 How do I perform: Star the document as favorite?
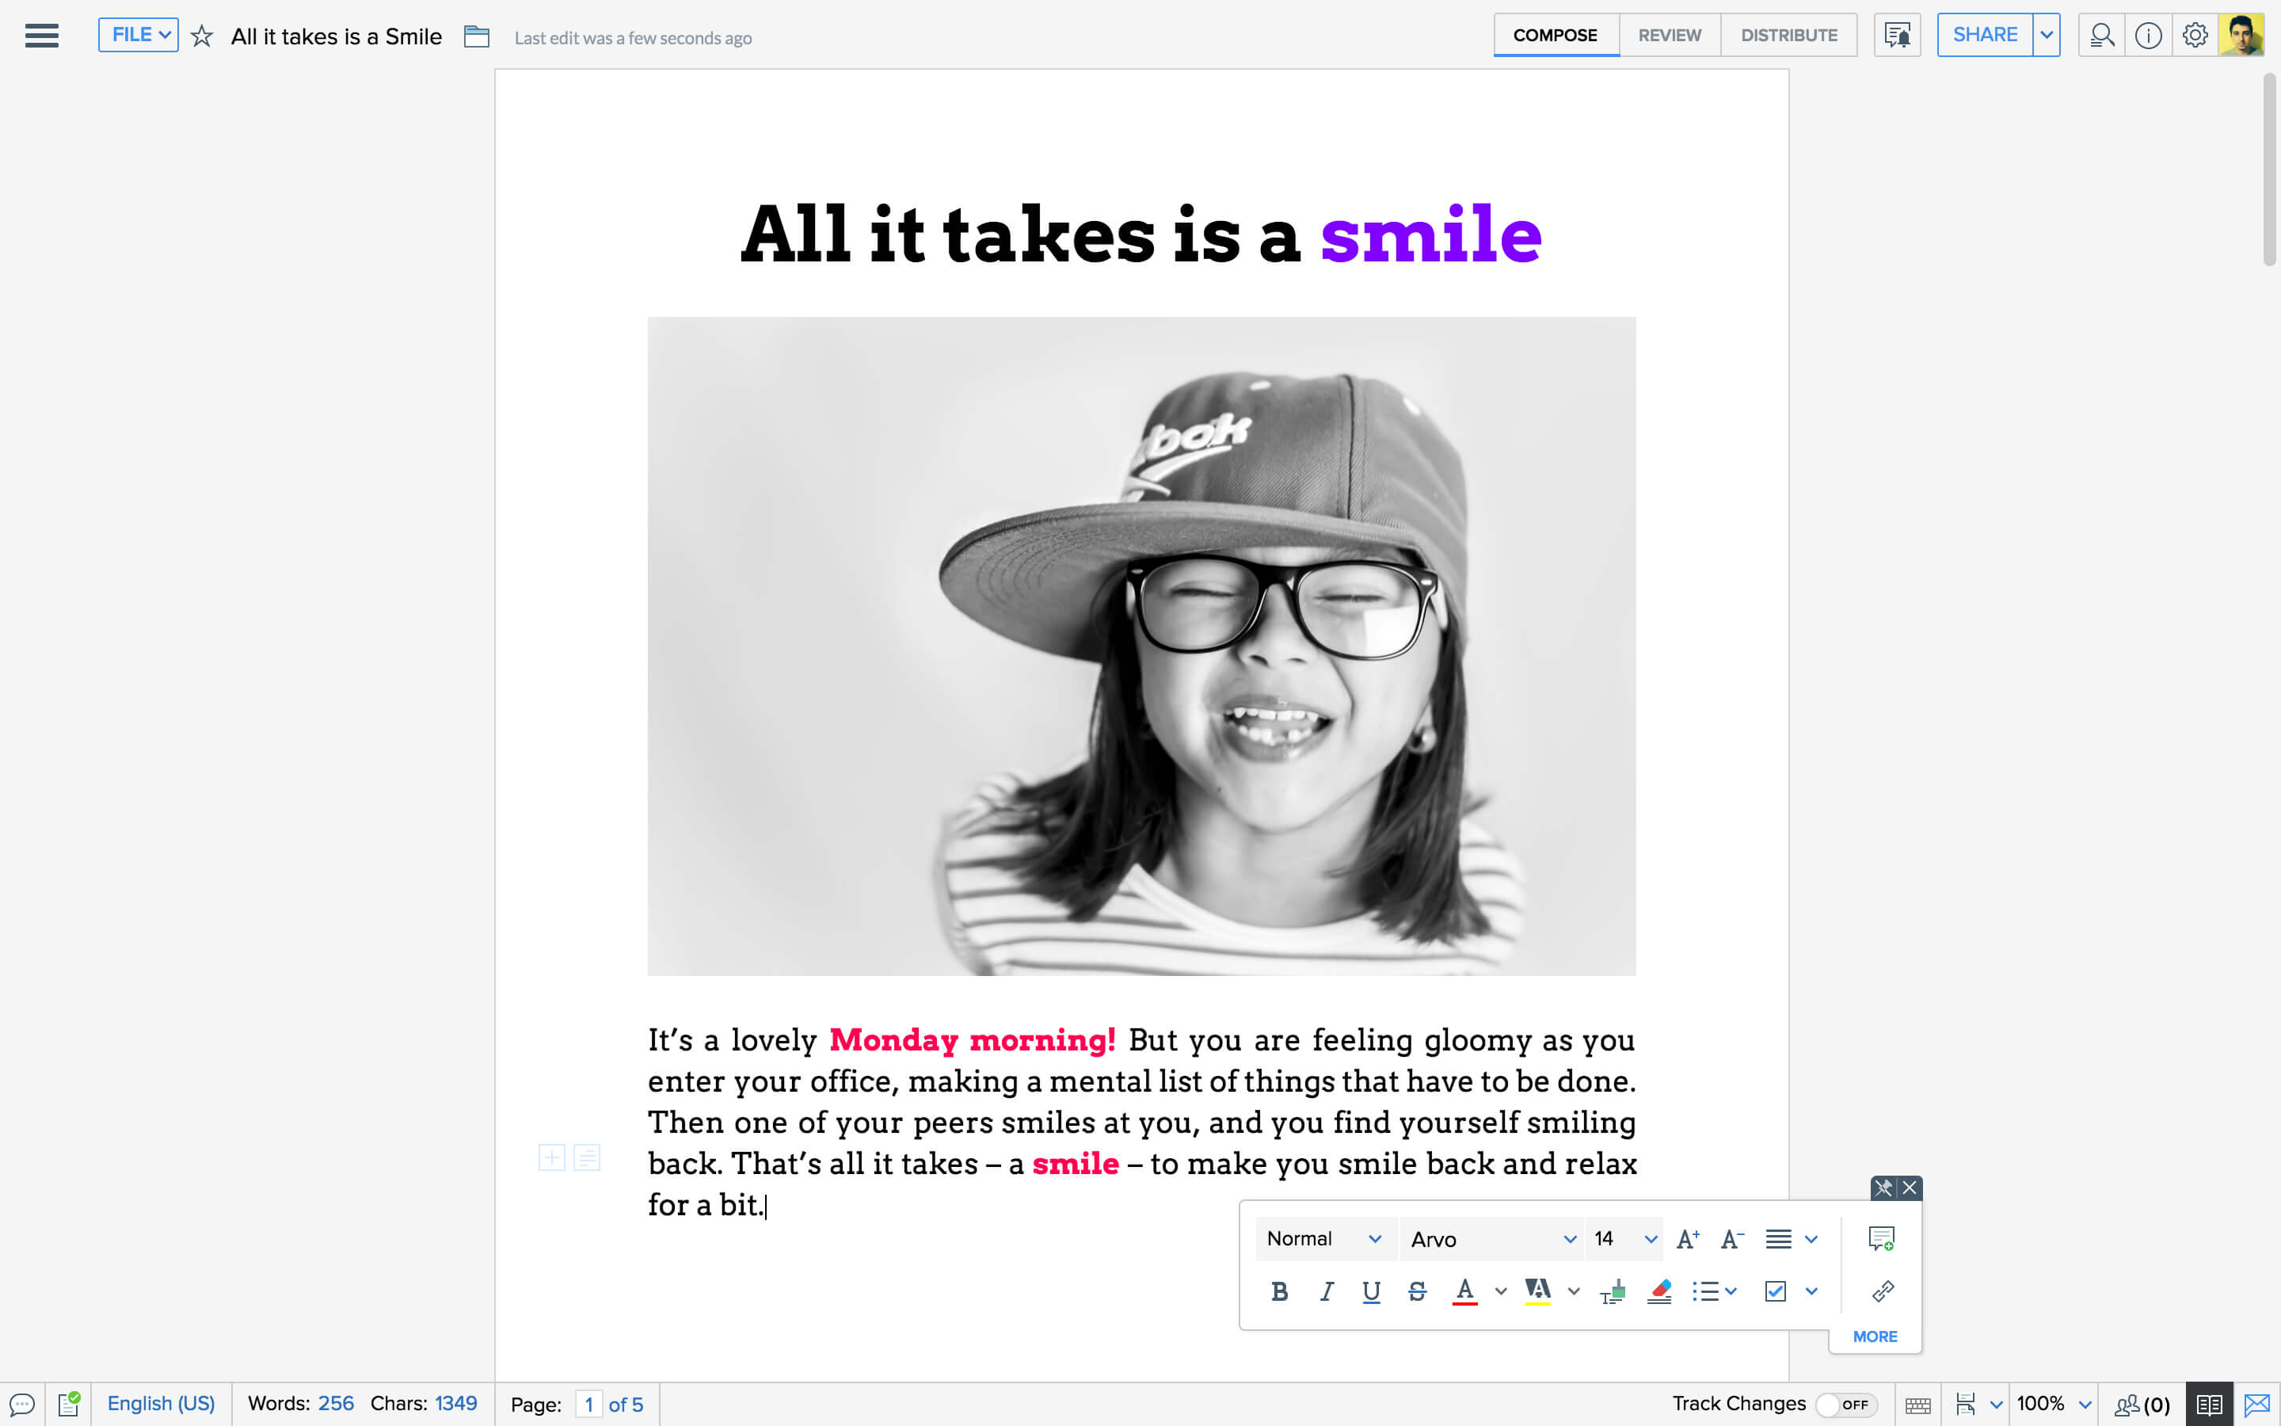(202, 36)
